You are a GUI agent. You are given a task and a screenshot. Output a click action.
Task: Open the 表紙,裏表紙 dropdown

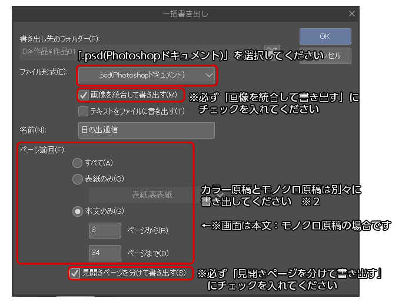pos(157,195)
